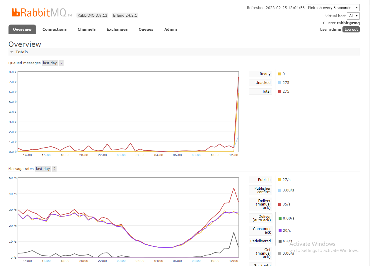Screen dimensions: 370x266
Task: Click the Consumer ack legend label
Action: pos(260,230)
